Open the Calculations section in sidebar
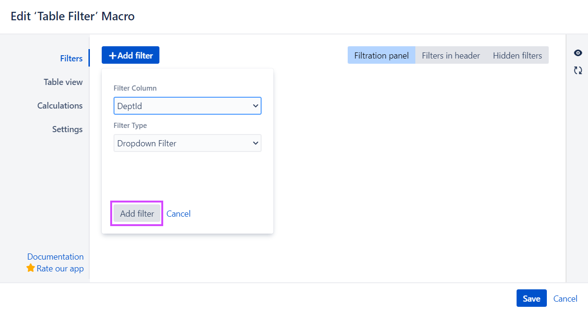The height and width of the screenshot is (312, 588). click(x=60, y=105)
